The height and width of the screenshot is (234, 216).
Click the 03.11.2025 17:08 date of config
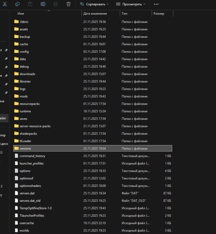(95, 51)
